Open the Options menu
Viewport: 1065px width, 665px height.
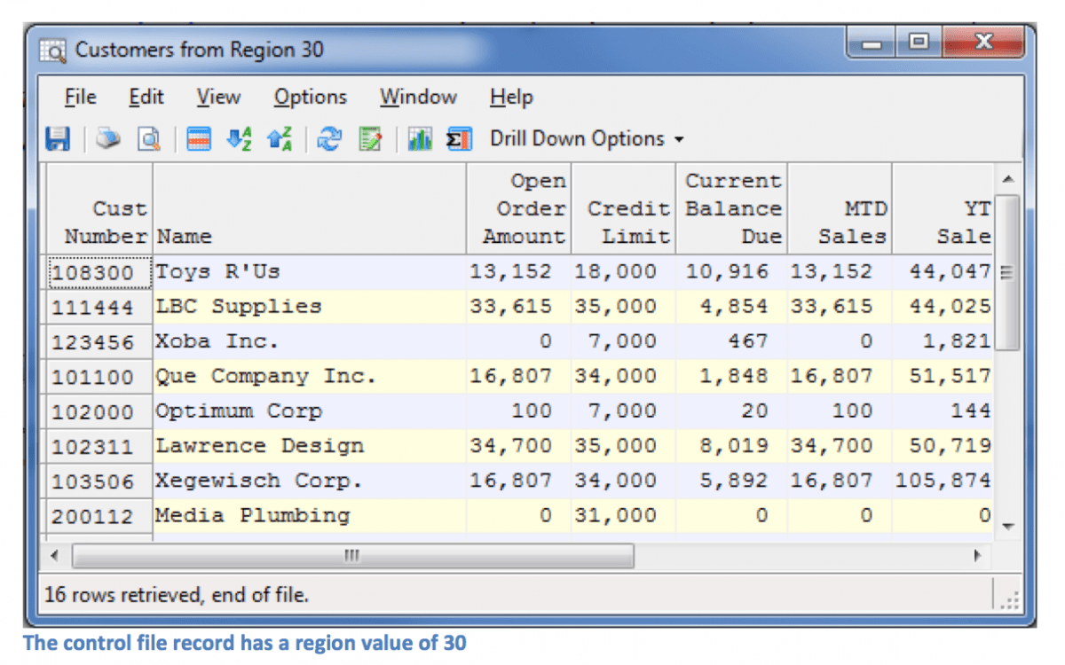pos(310,97)
